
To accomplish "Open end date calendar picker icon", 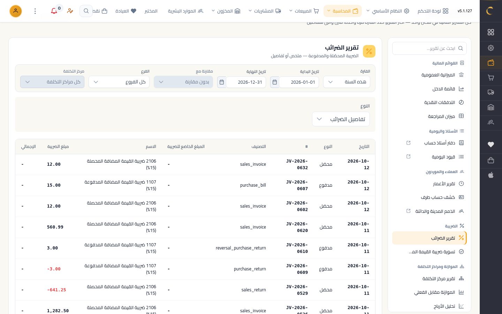I will [x=222, y=82].
